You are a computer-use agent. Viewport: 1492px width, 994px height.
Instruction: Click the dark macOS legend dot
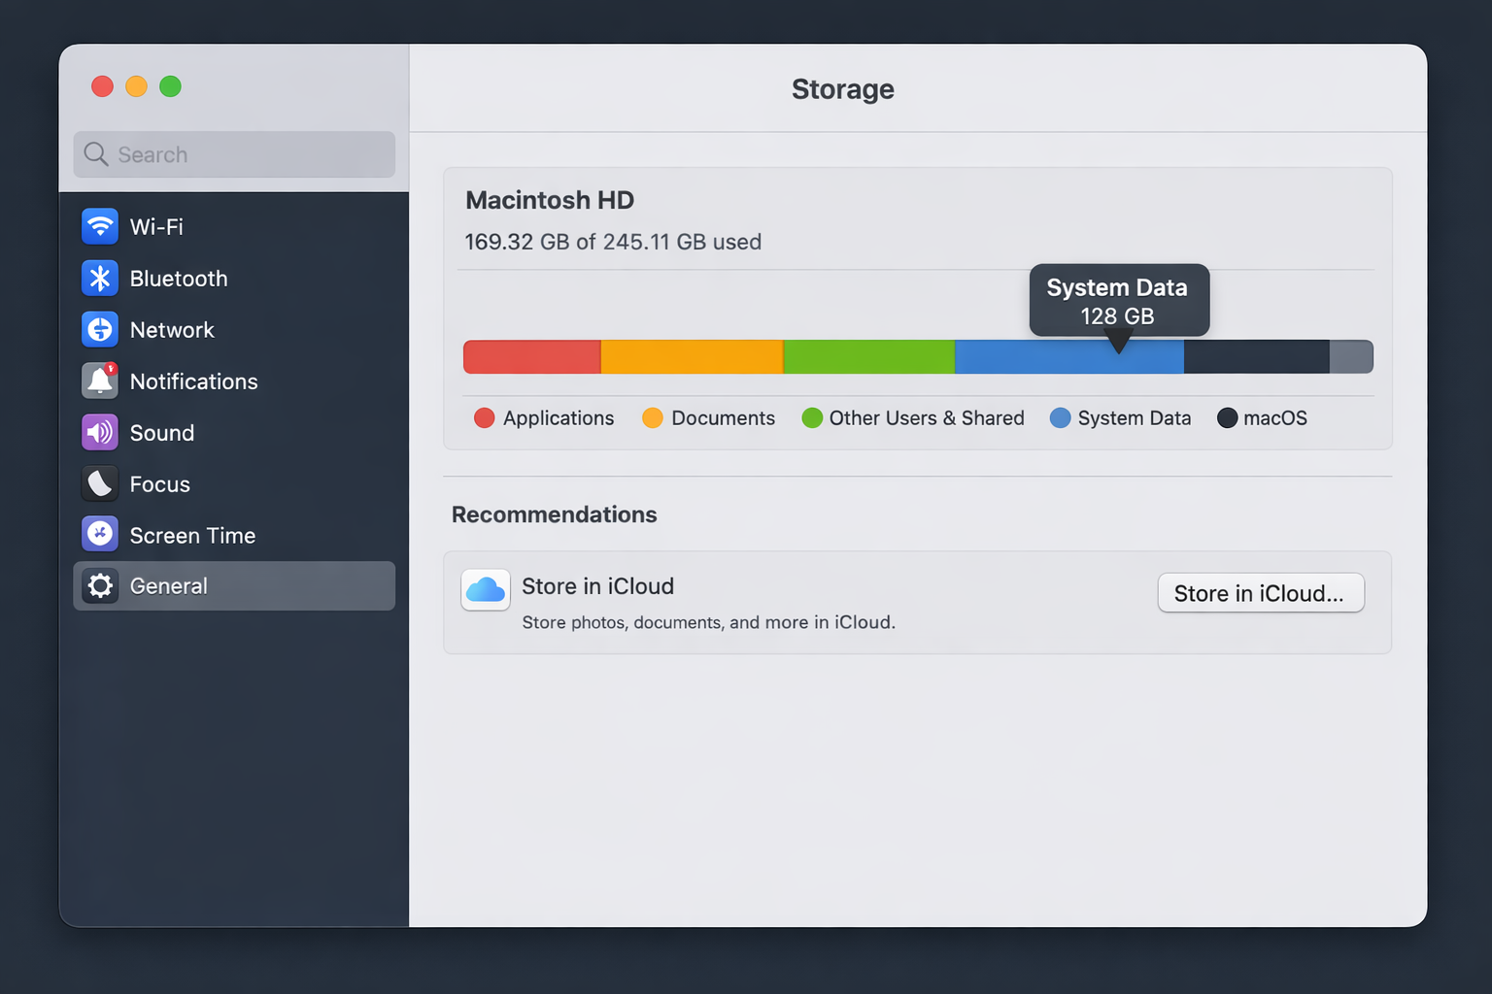coord(1227,418)
